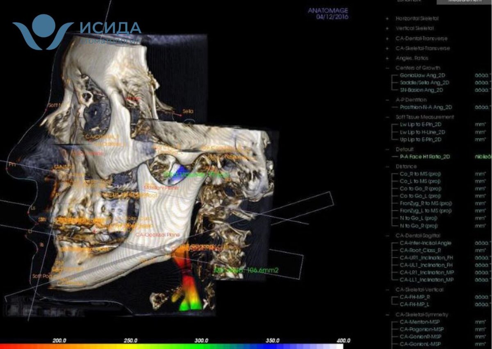Select CA-Inter-Incisal Angle measurement

click(426, 243)
